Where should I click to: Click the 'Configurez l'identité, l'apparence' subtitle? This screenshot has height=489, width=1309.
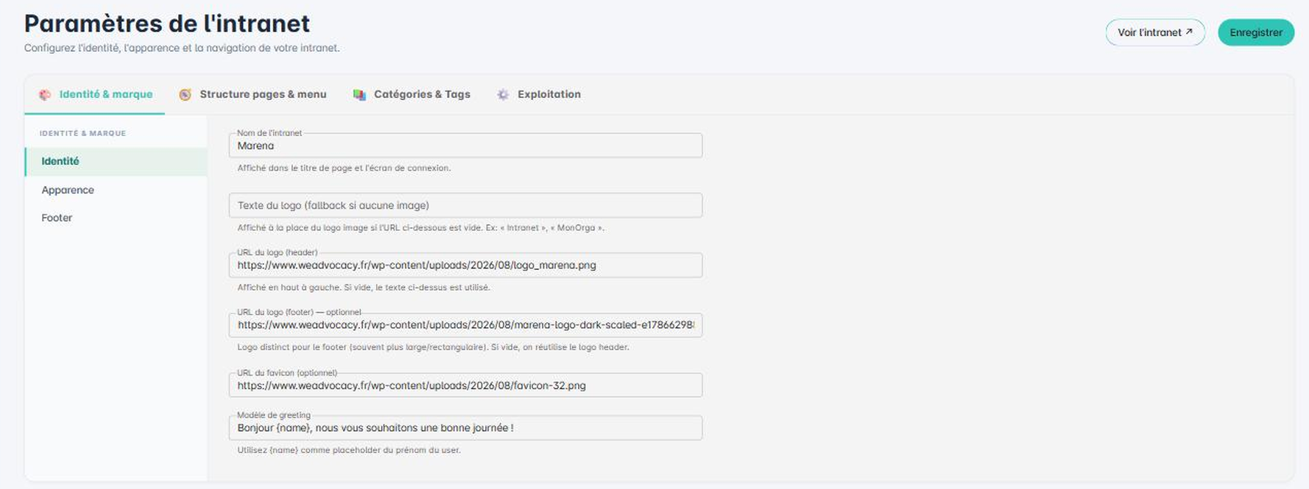click(x=182, y=49)
